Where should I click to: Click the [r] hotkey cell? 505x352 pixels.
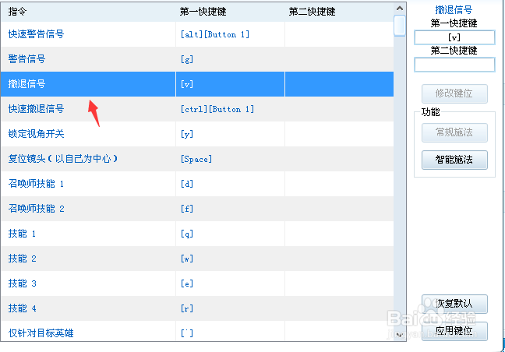(x=230, y=308)
